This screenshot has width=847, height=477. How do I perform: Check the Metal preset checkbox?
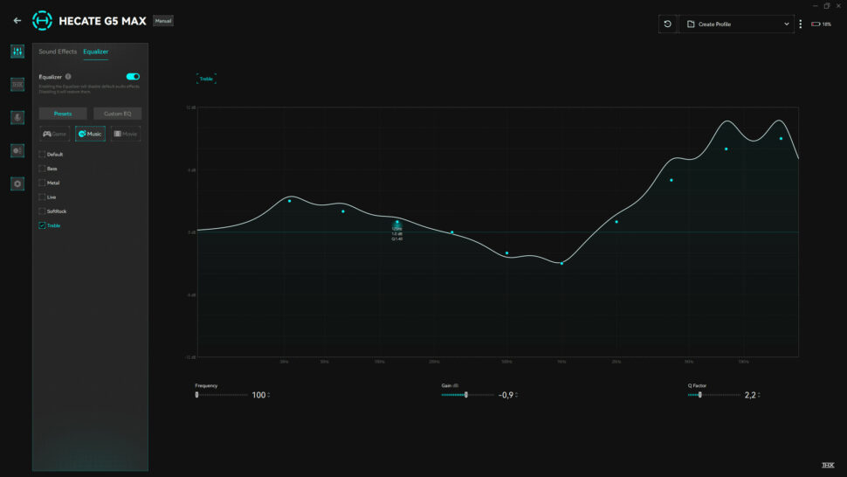coord(42,183)
